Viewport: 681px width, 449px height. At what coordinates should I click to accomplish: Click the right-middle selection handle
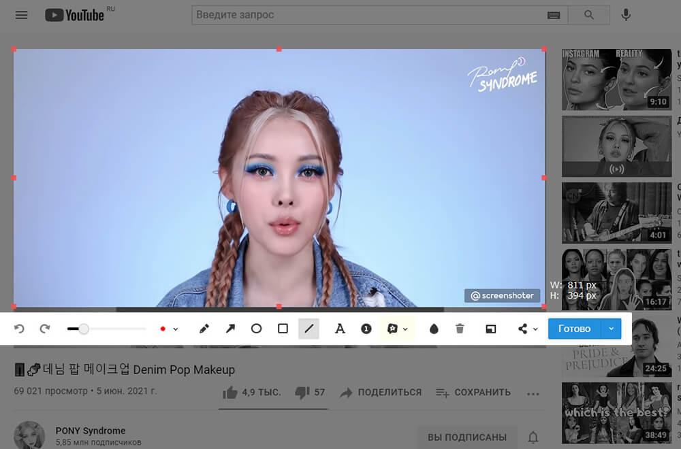point(544,178)
